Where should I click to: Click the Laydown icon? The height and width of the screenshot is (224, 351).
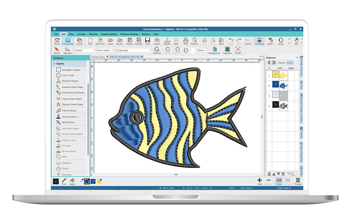(x=227, y=49)
